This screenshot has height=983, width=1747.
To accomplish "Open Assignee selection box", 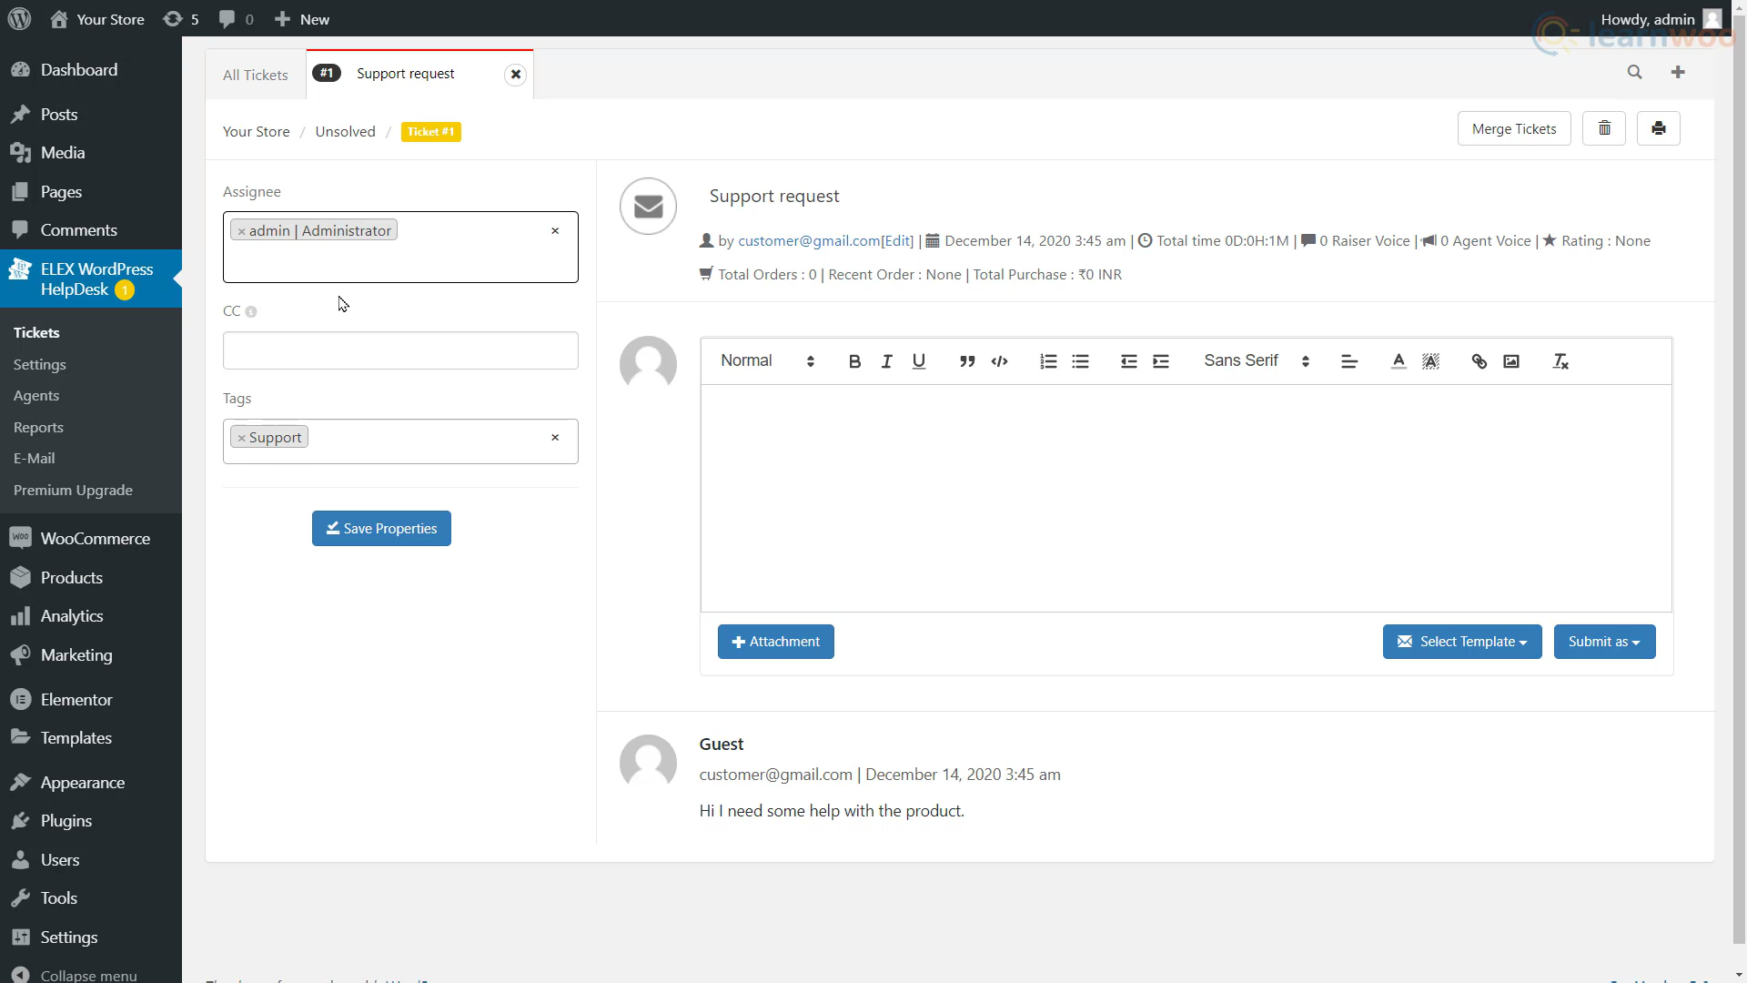I will (x=400, y=248).
